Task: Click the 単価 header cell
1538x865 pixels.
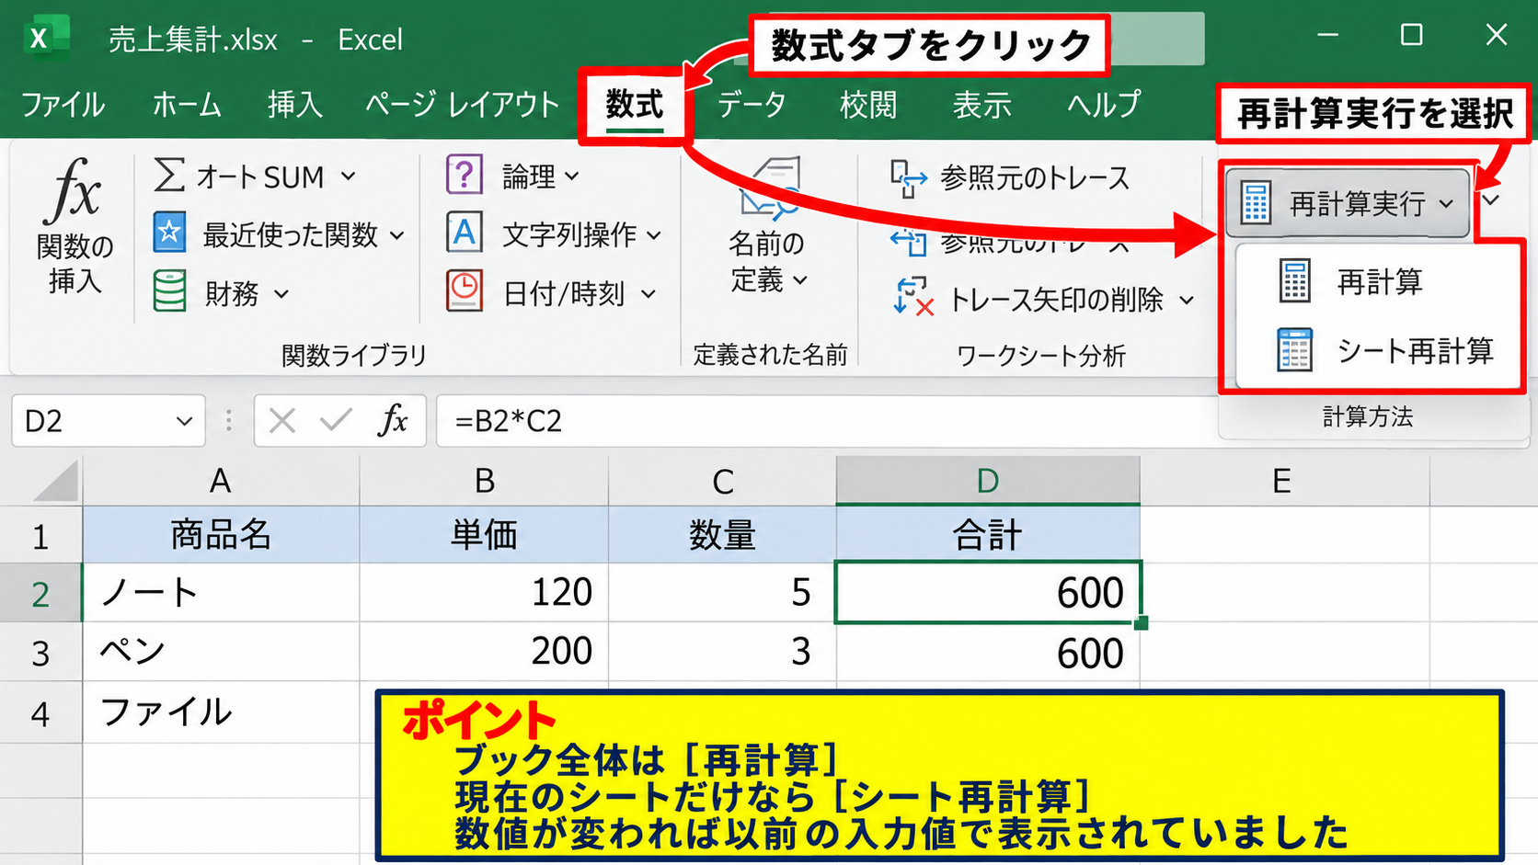Action: [484, 535]
